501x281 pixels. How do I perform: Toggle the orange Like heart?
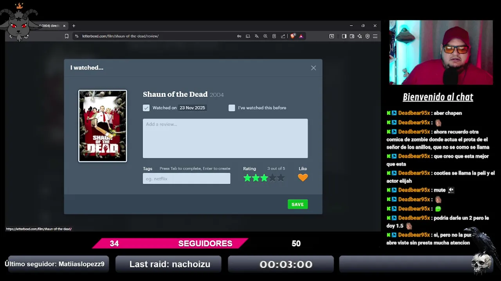click(303, 178)
